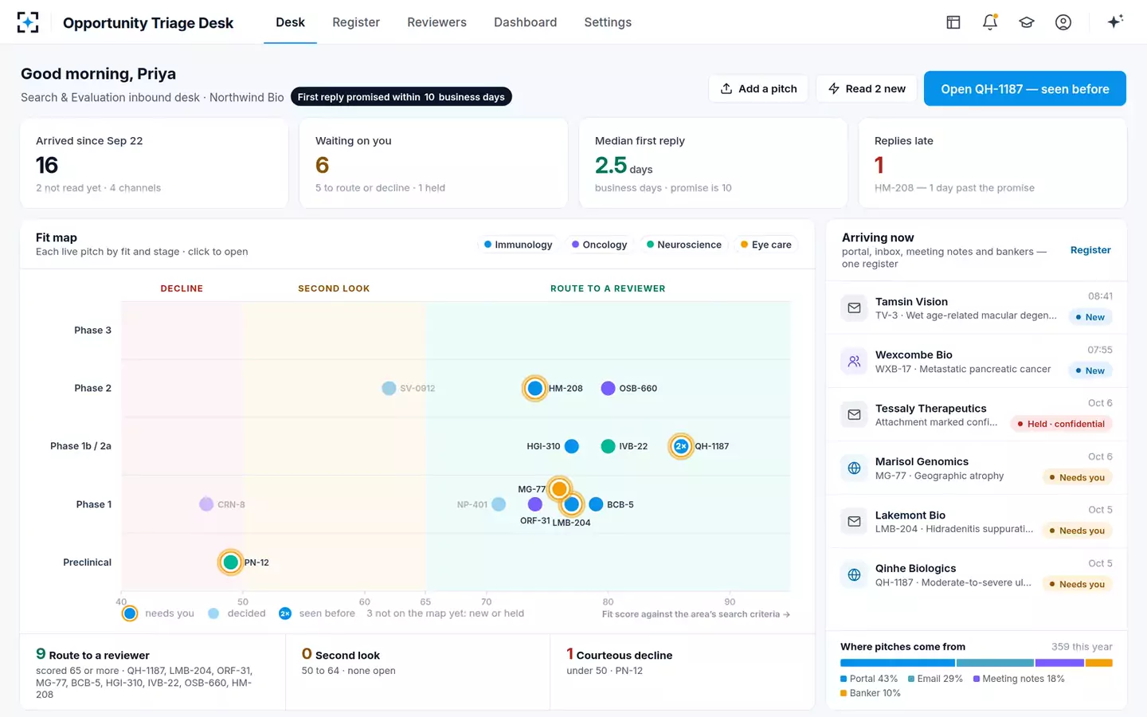The height and width of the screenshot is (717, 1147).
Task: Click Needs you badge on Lakemont Bio
Action: tap(1077, 531)
